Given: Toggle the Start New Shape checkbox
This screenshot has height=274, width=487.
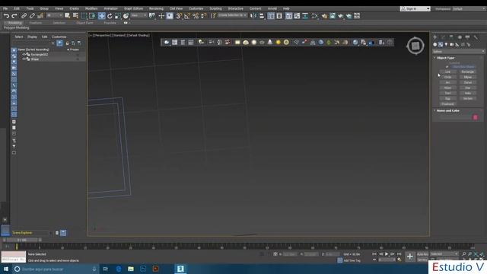Looking at the screenshot, I should coord(447,66).
